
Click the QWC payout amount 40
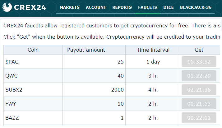tap(120, 76)
